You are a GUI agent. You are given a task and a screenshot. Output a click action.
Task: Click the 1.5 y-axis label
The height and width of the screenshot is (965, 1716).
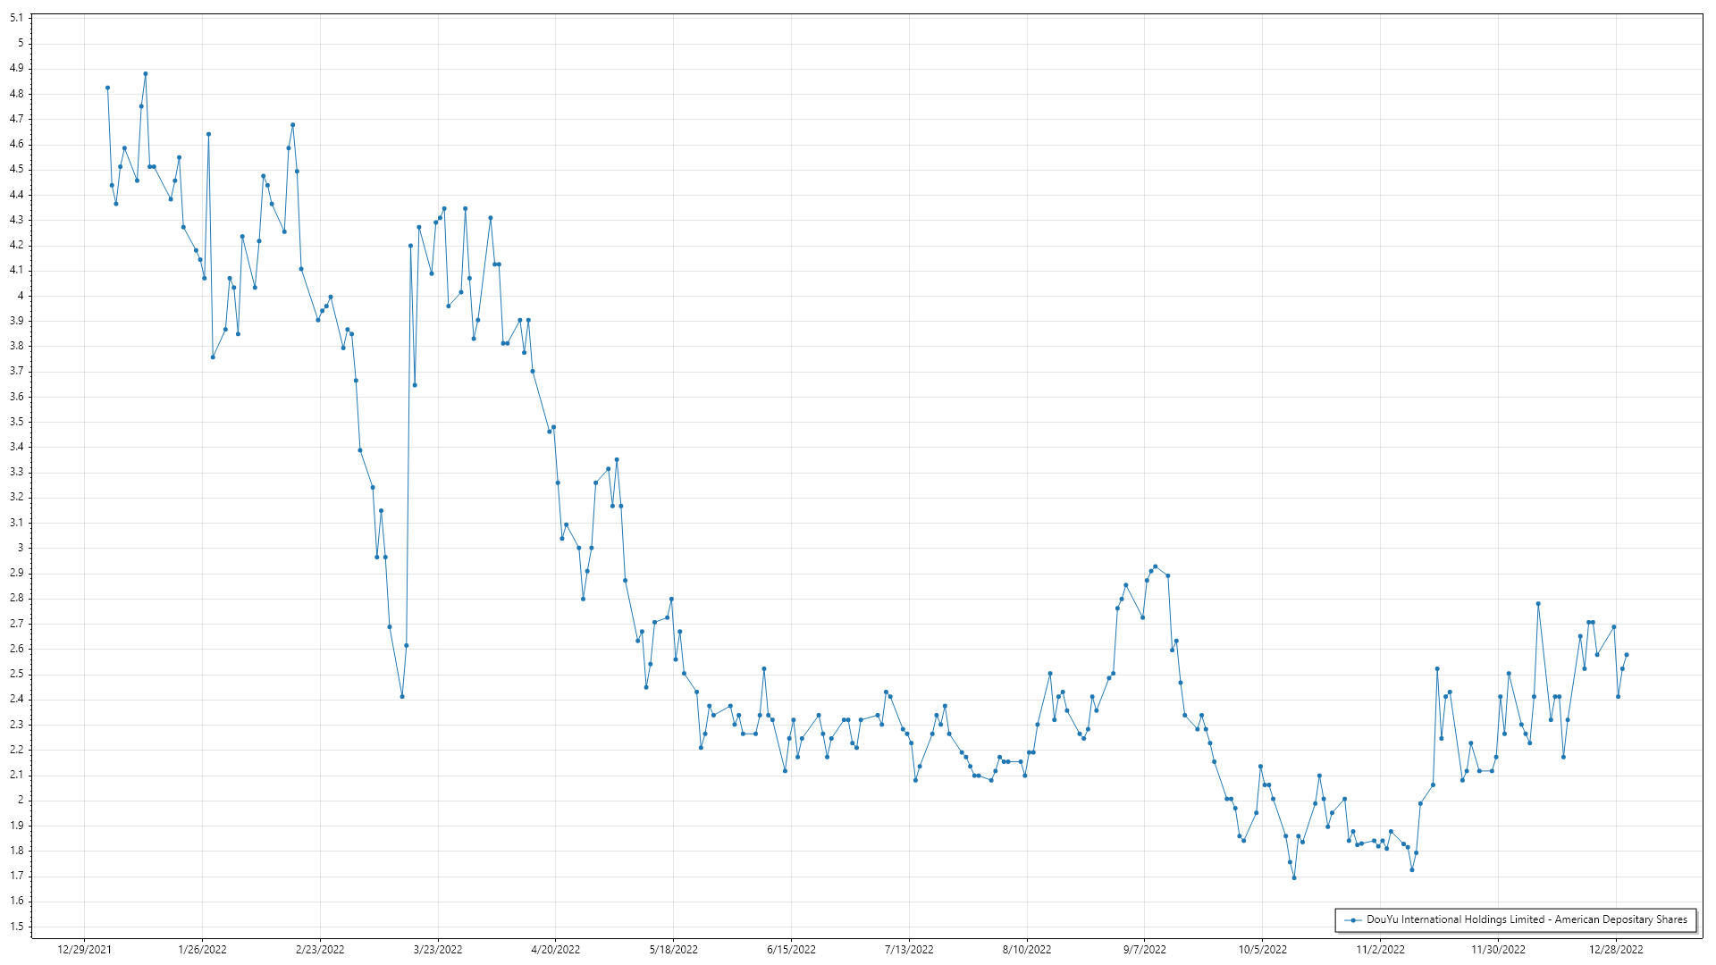[16, 927]
